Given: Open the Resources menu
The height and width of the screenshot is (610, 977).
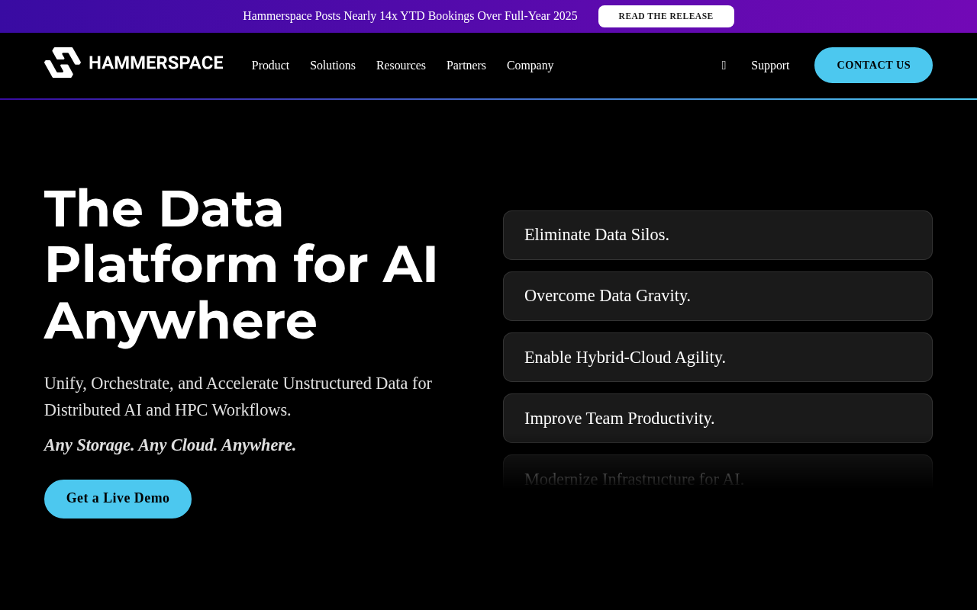Looking at the screenshot, I should point(401,66).
